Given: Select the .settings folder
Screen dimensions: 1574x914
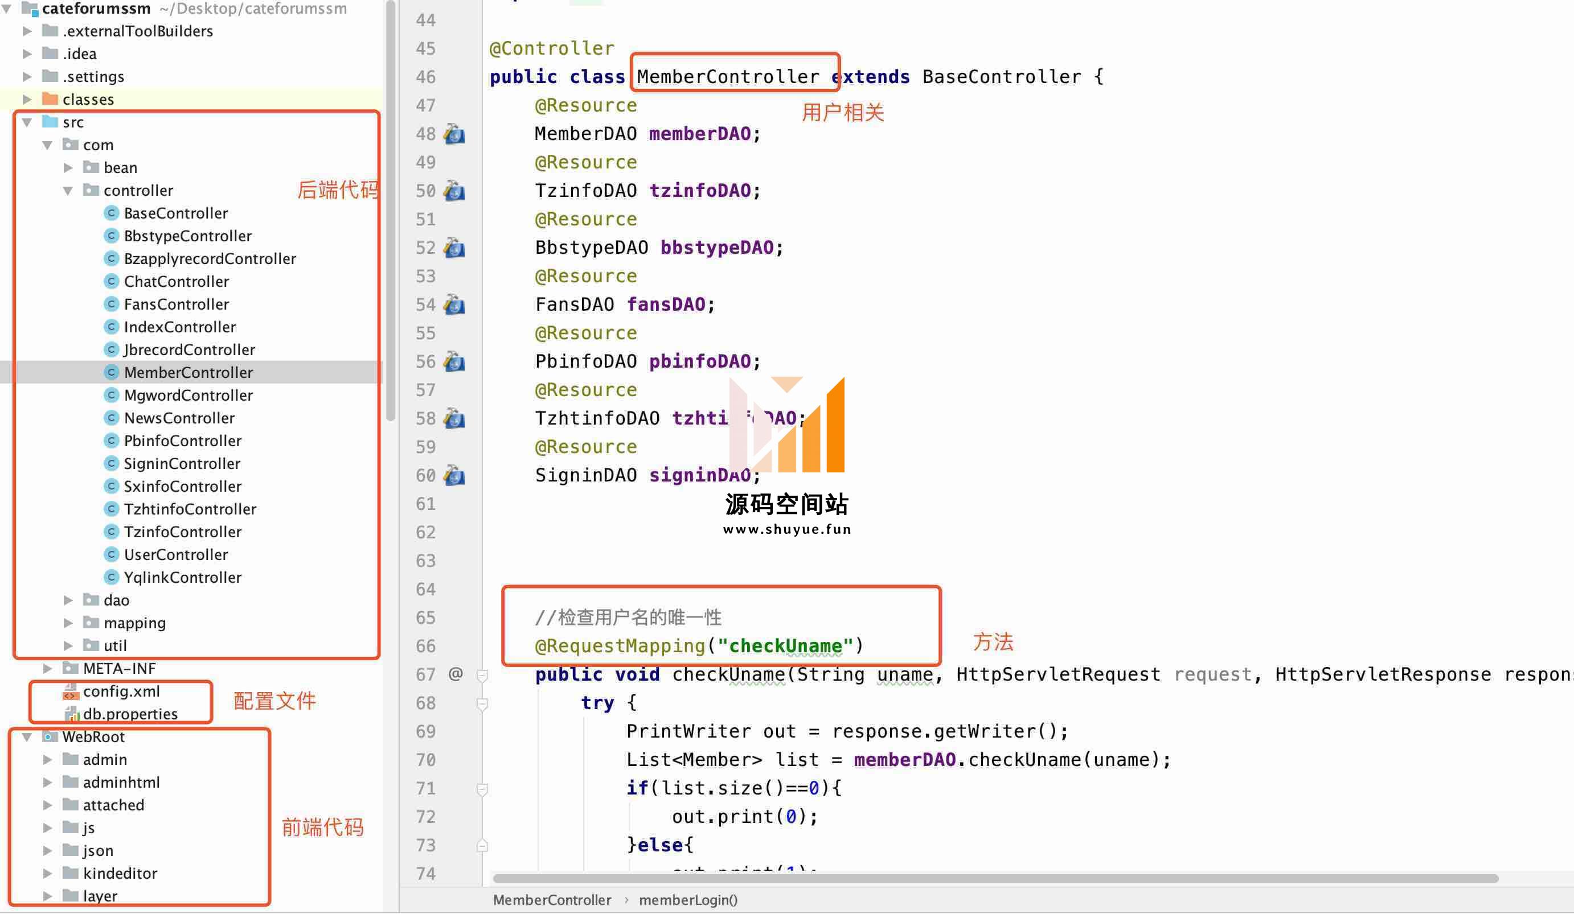Looking at the screenshot, I should point(93,77).
